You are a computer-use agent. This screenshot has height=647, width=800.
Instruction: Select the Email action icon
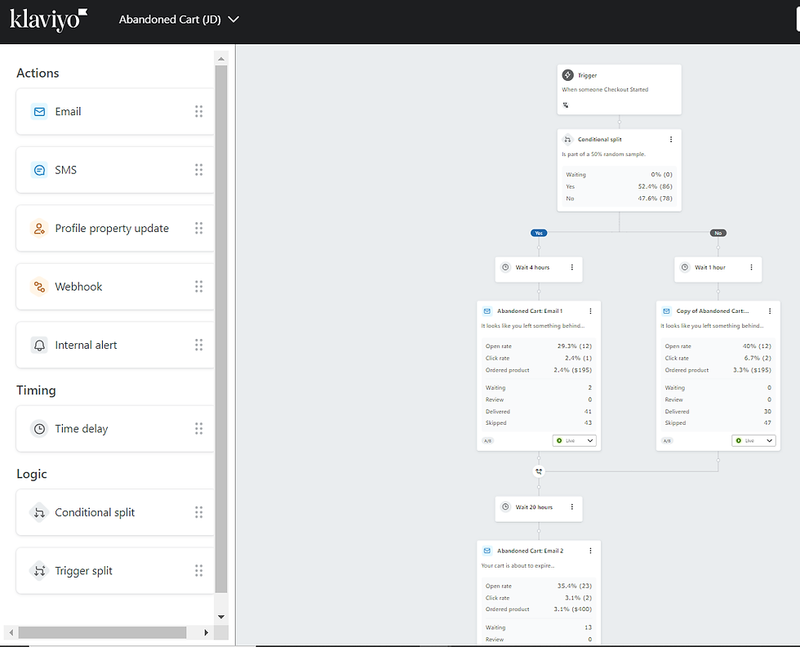tap(39, 111)
